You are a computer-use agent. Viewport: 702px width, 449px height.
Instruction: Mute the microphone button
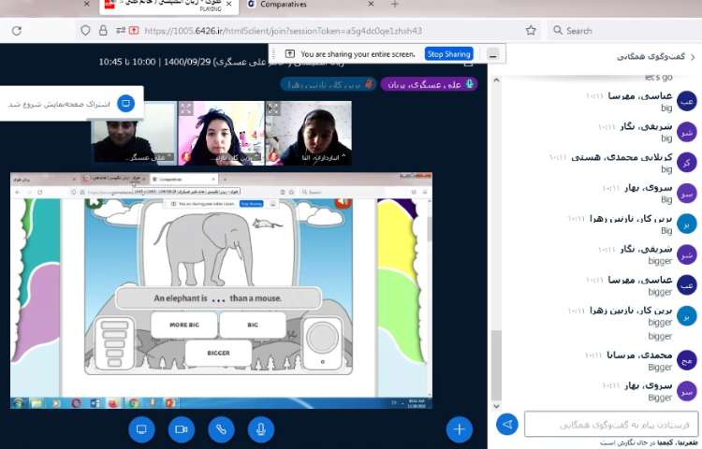[x=260, y=429]
